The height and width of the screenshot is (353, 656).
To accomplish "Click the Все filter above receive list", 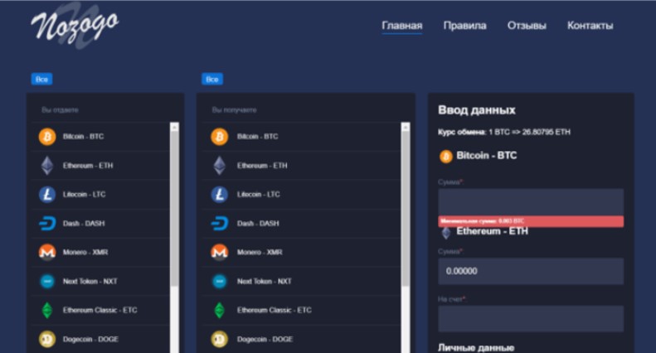I will pos(212,79).
